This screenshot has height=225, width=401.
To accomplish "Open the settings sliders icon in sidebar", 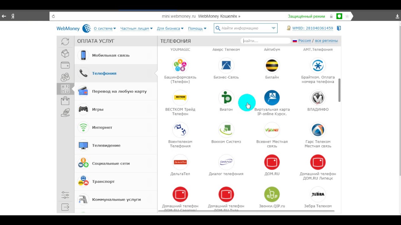I will 65,195.
